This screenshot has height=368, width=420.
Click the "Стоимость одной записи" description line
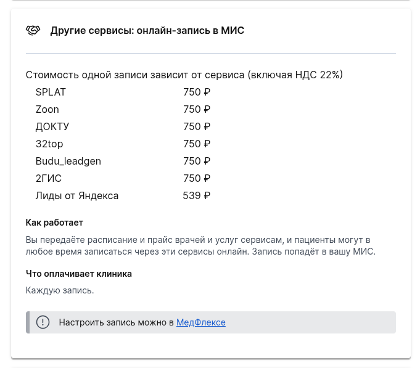[x=184, y=75]
